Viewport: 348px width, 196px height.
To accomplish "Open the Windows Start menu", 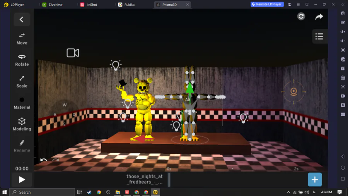I will (4, 192).
